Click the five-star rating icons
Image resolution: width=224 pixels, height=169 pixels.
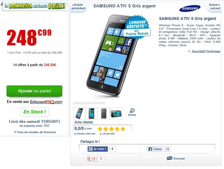111,129
